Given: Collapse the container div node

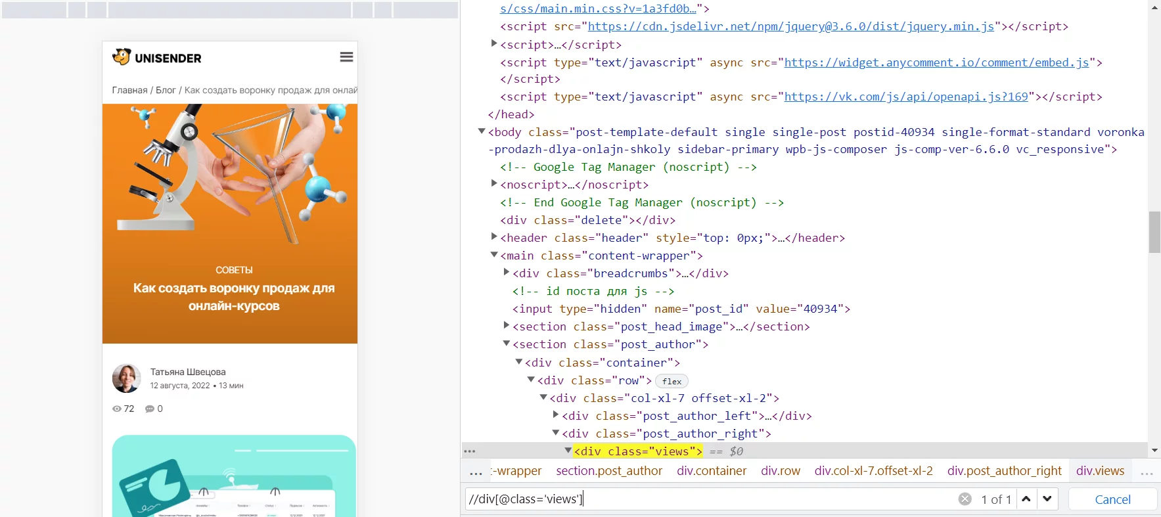Looking at the screenshot, I should click(519, 362).
